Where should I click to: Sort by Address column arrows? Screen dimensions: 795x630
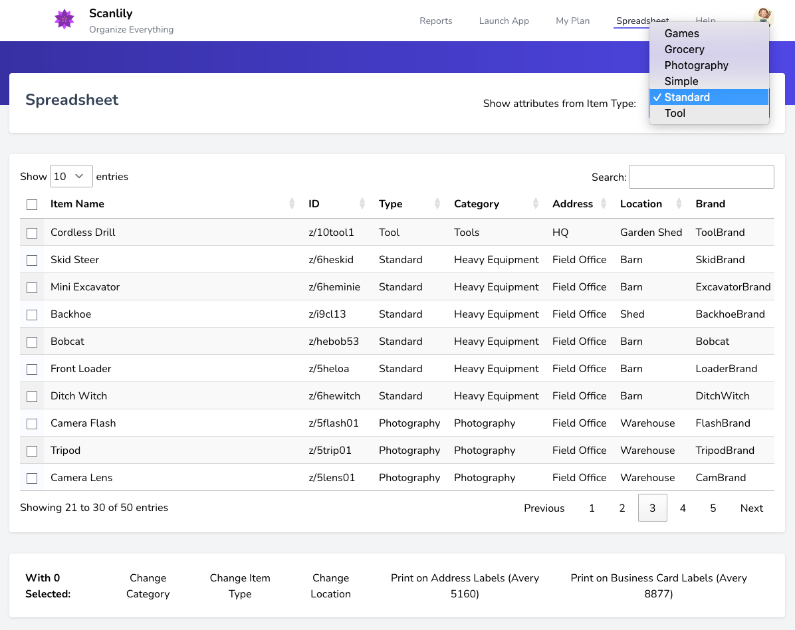pyautogui.click(x=604, y=204)
